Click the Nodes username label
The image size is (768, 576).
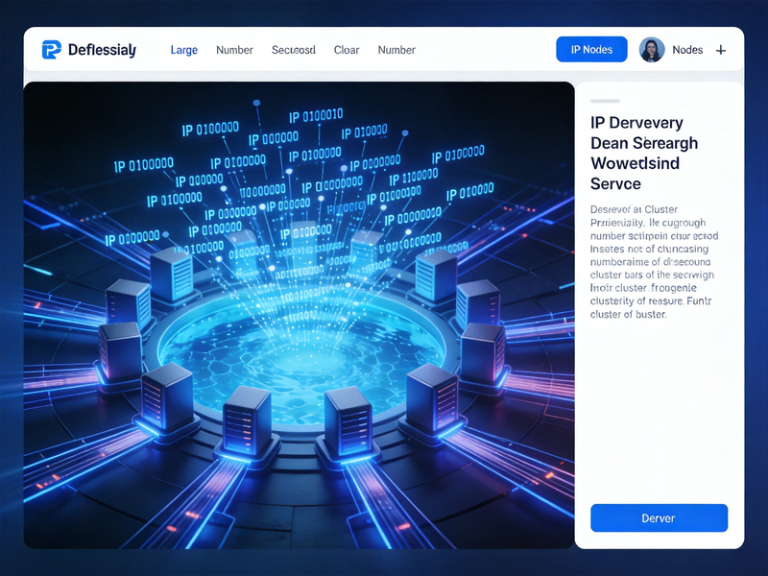[687, 50]
